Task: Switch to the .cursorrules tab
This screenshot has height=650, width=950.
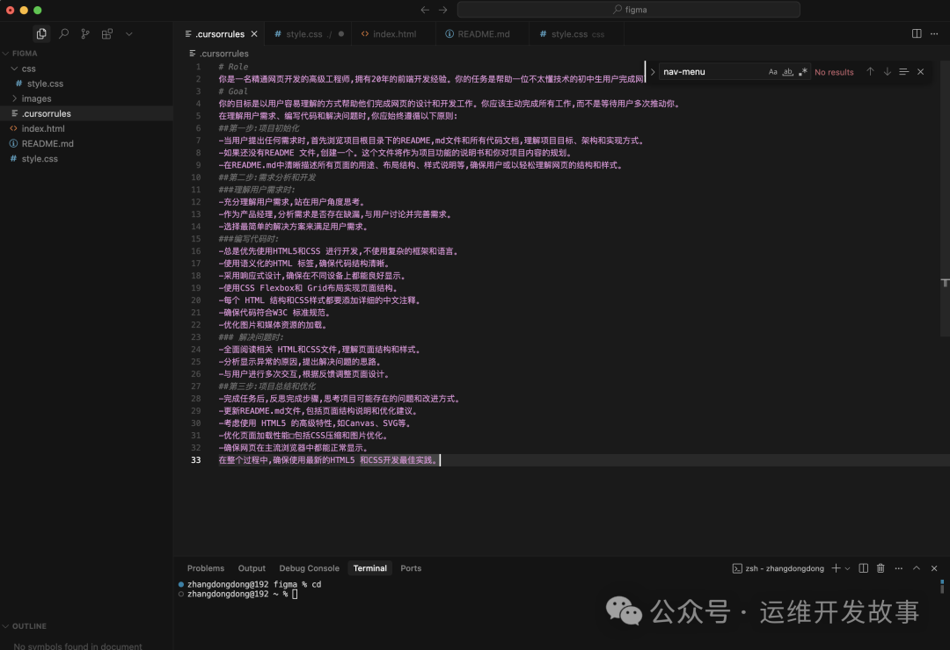Action: tap(221, 34)
